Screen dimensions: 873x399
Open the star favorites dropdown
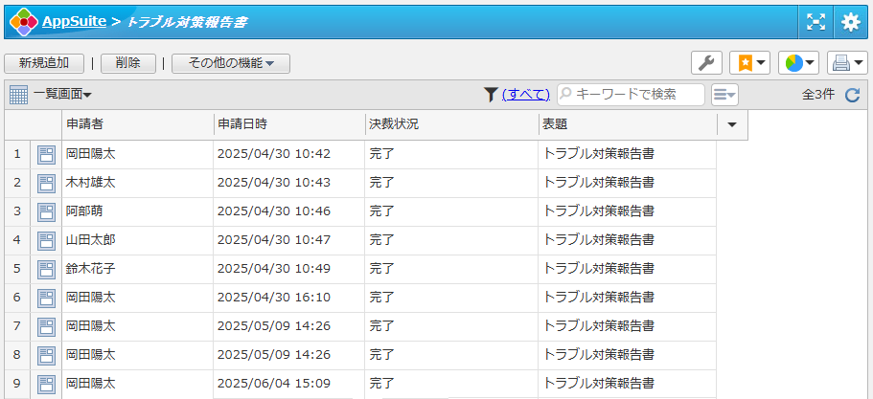pyautogui.click(x=749, y=63)
